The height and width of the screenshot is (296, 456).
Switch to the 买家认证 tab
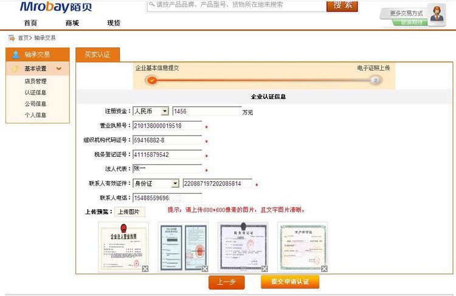(x=97, y=55)
